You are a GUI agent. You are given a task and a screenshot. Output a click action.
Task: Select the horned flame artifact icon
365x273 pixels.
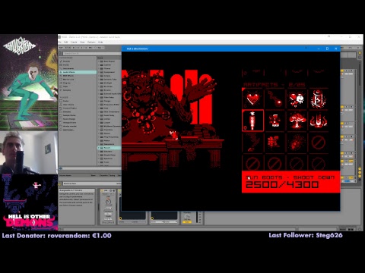[x=319, y=121]
